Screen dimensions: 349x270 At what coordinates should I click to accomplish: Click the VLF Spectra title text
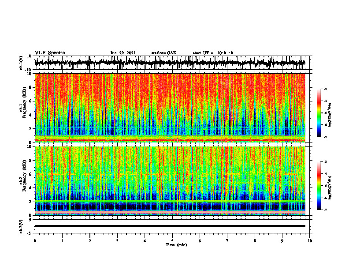pyautogui.click(x=50, y=53)
